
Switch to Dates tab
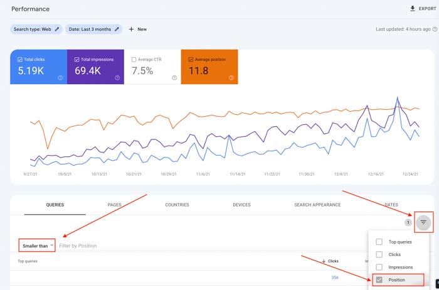coord(391,205)
